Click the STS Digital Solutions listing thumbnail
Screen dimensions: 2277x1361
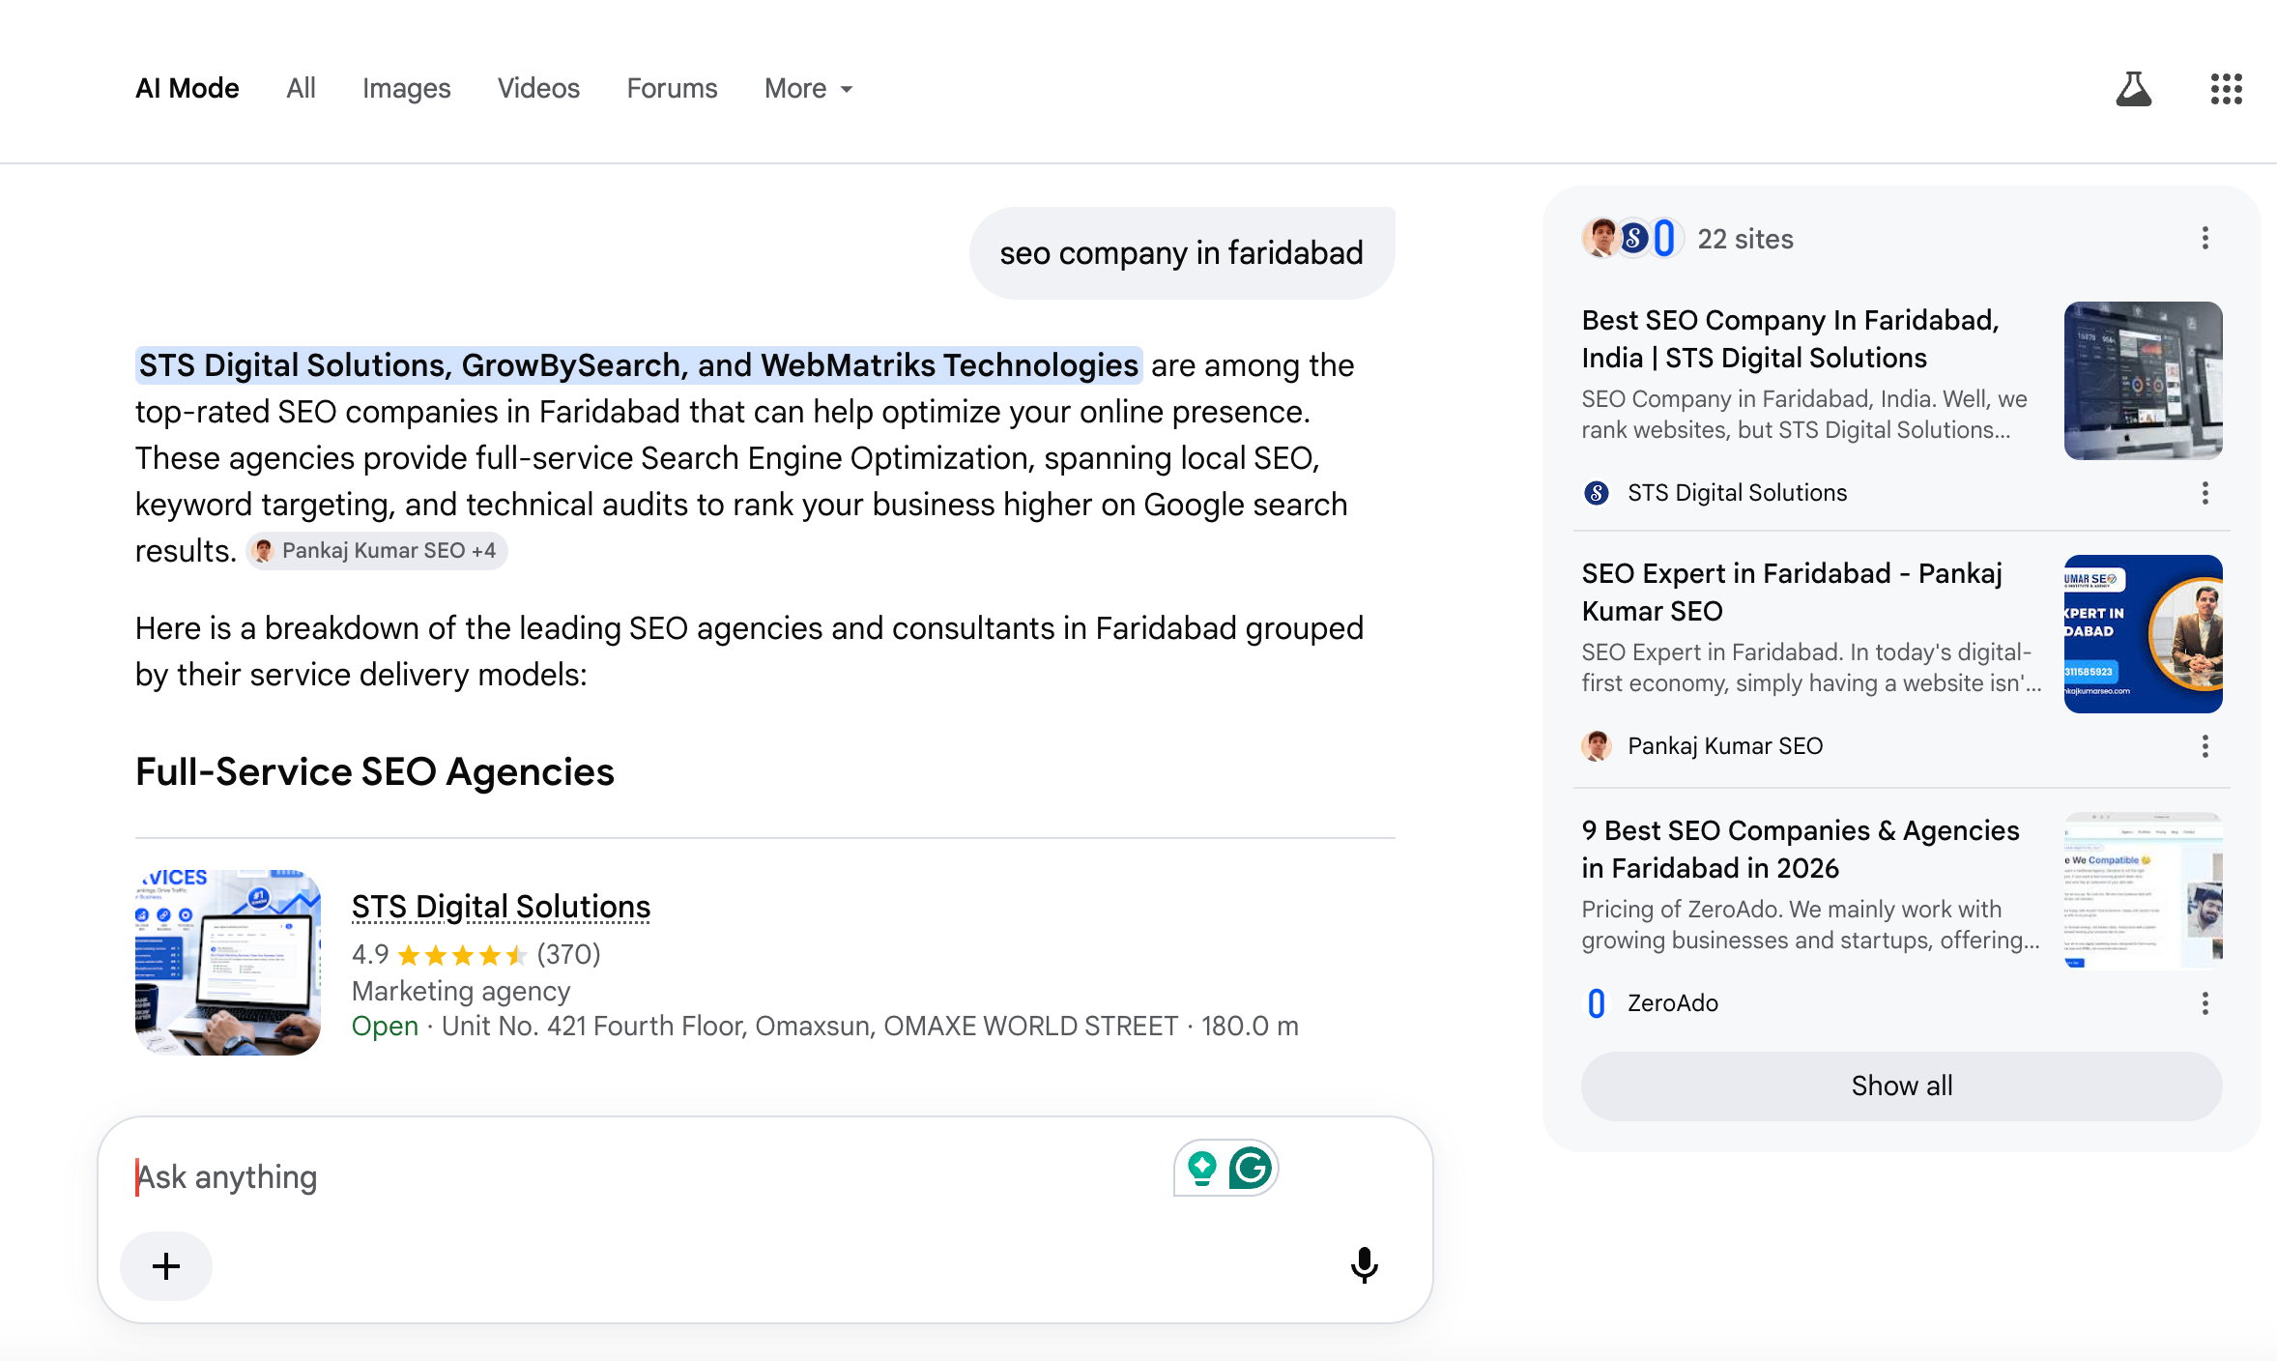(x=228, y=963)
